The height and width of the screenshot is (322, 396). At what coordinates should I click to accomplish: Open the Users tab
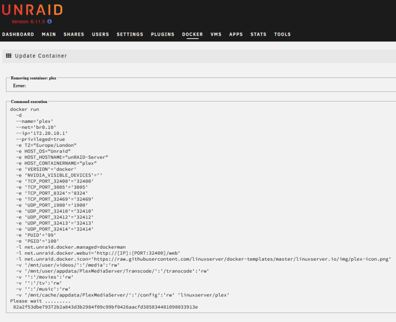point(100,34)
